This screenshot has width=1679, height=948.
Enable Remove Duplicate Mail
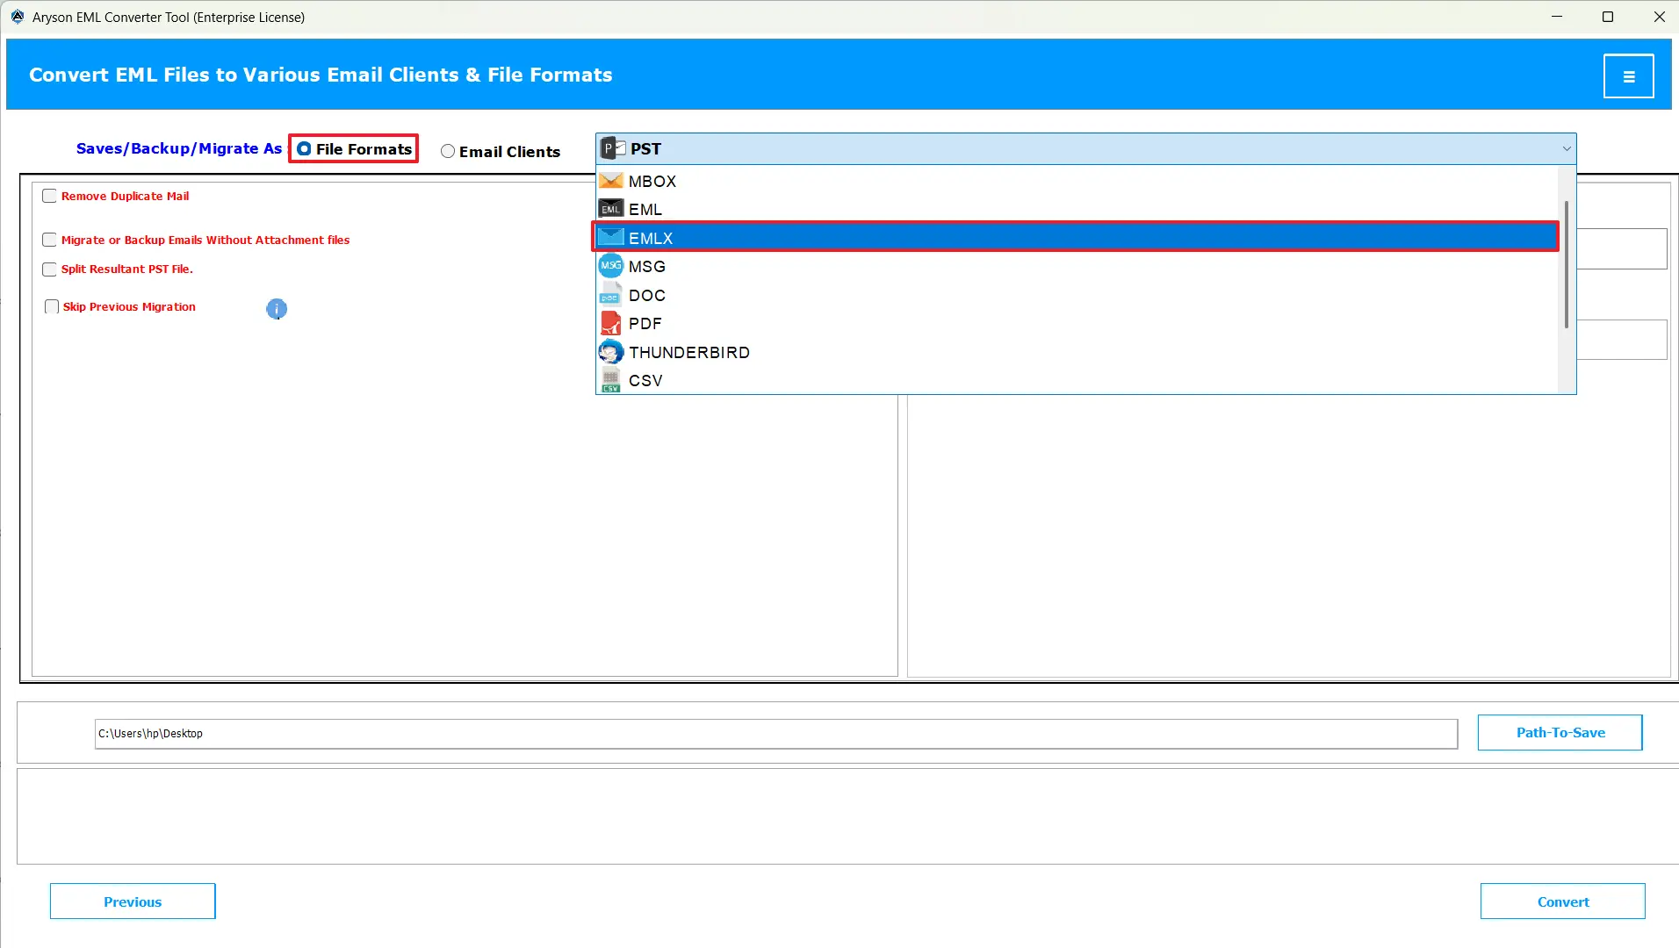click(x=50, y=196)
